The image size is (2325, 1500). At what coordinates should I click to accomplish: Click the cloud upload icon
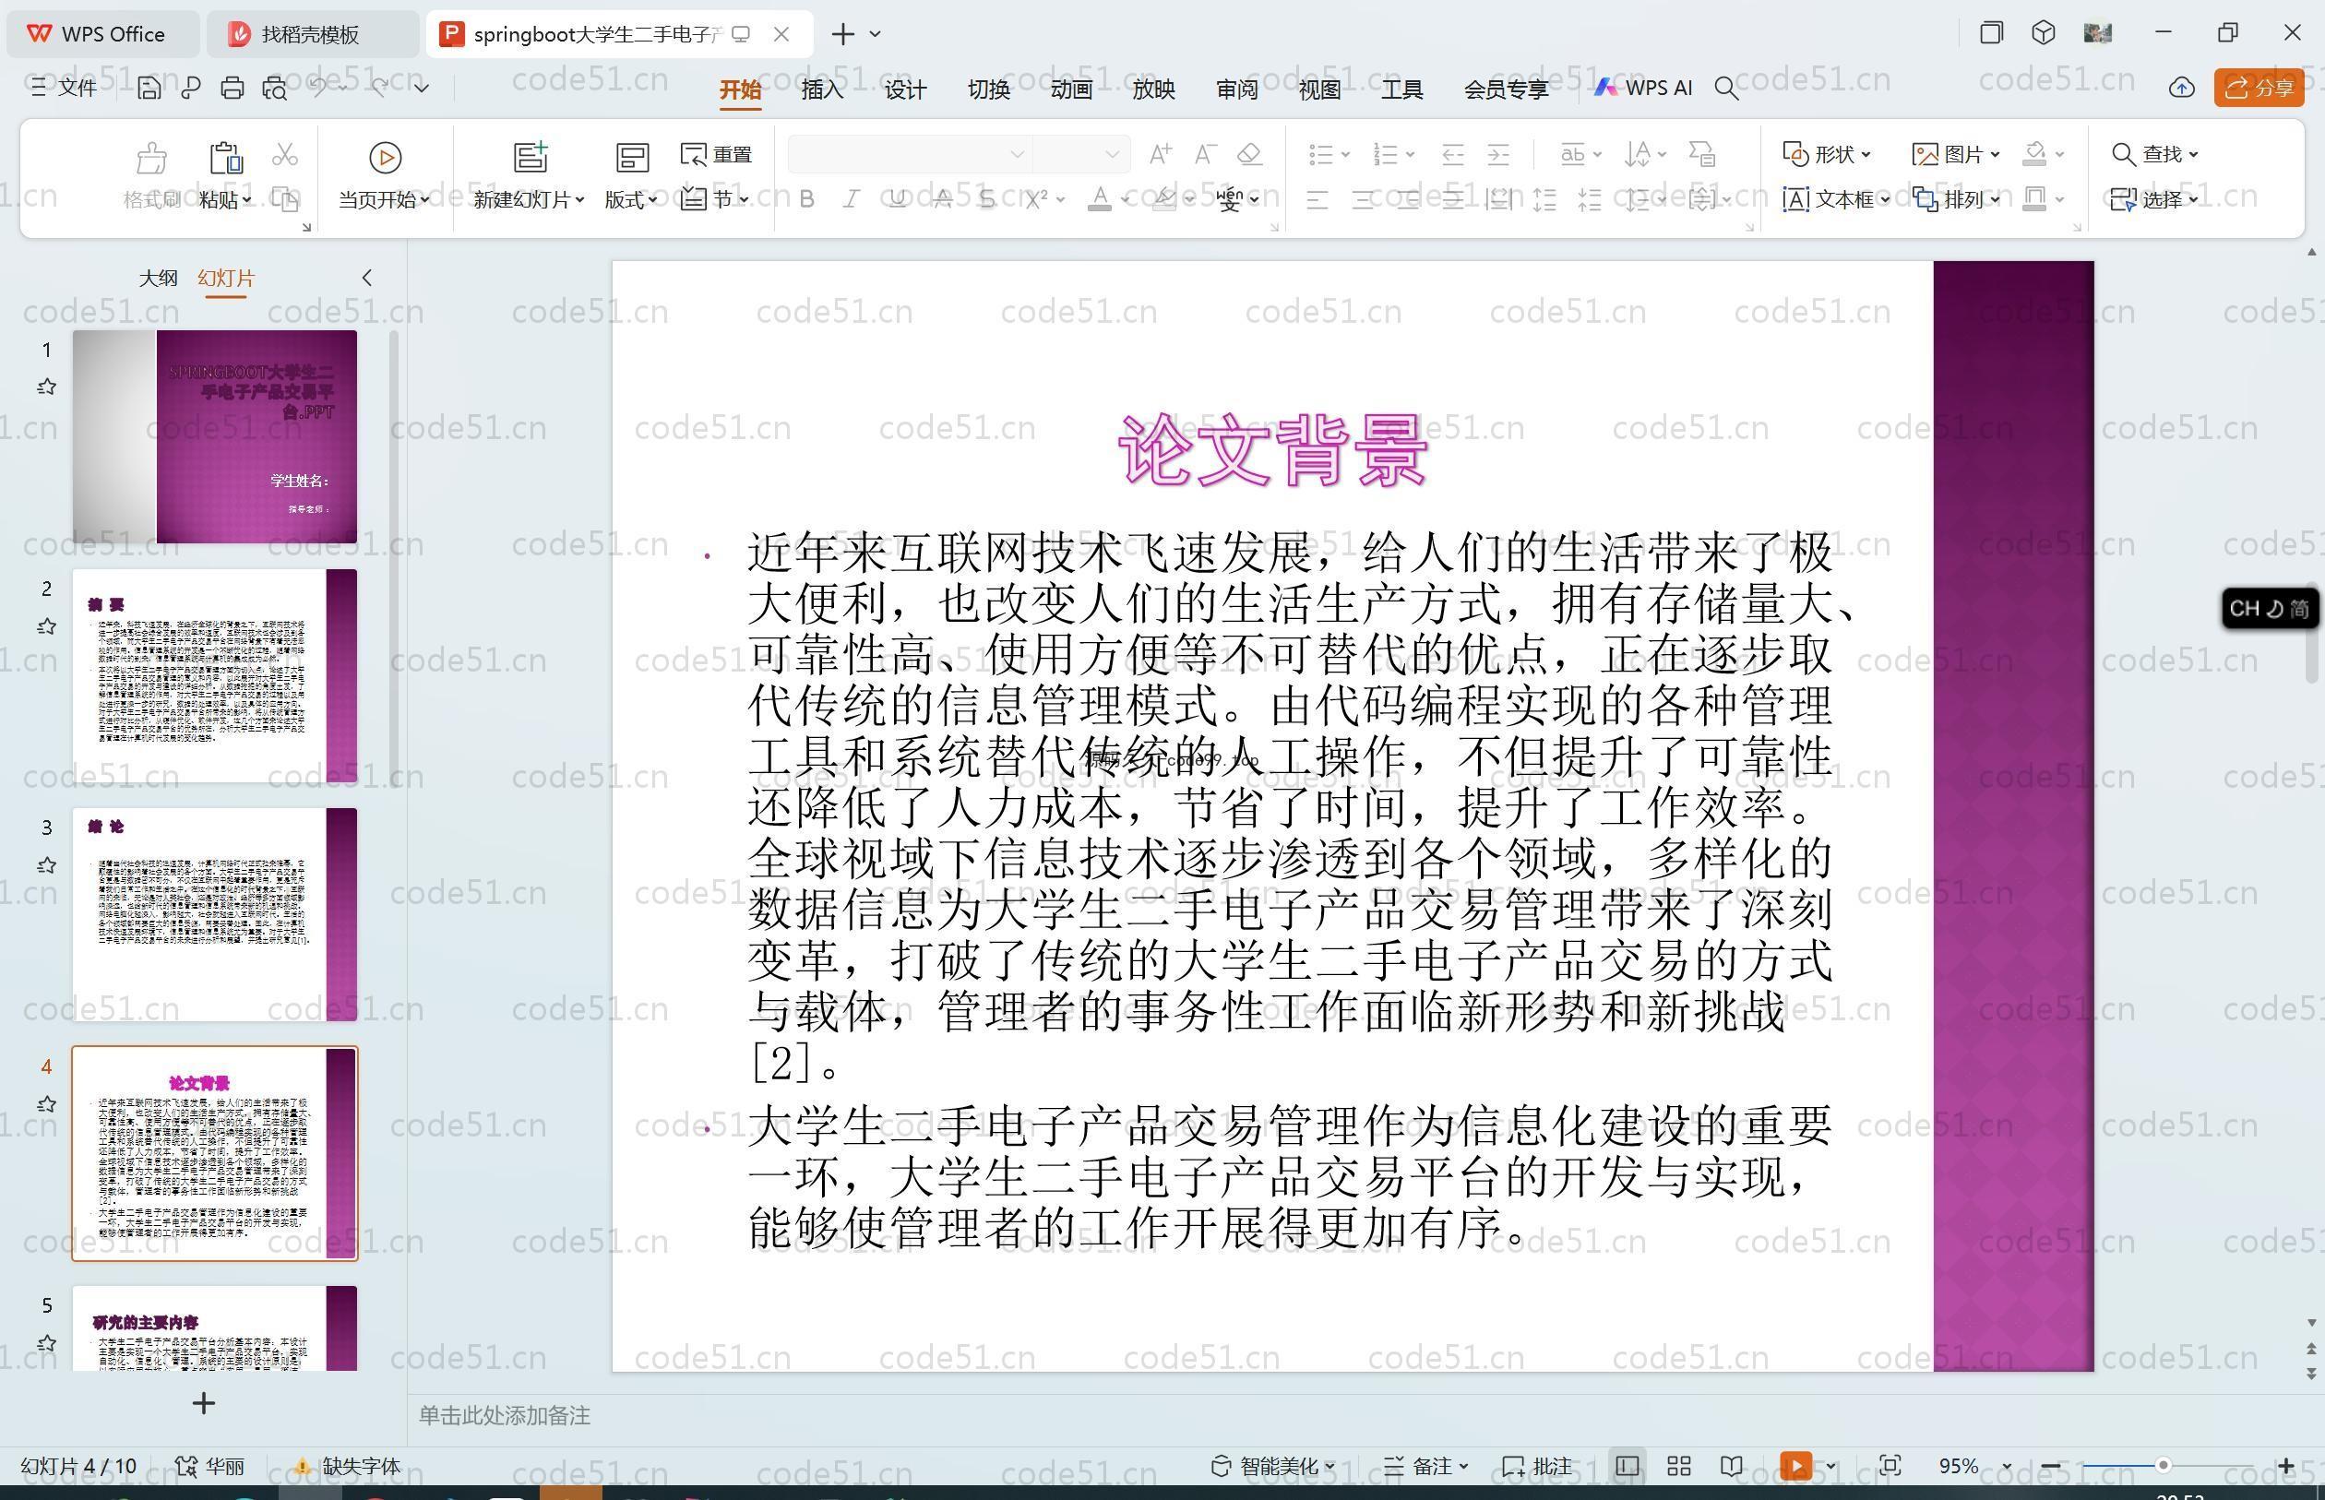2181,88
